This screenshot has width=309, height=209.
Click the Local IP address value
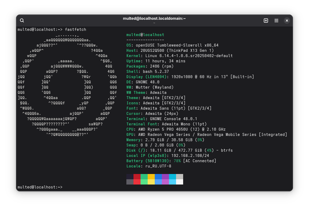point(190,156)
